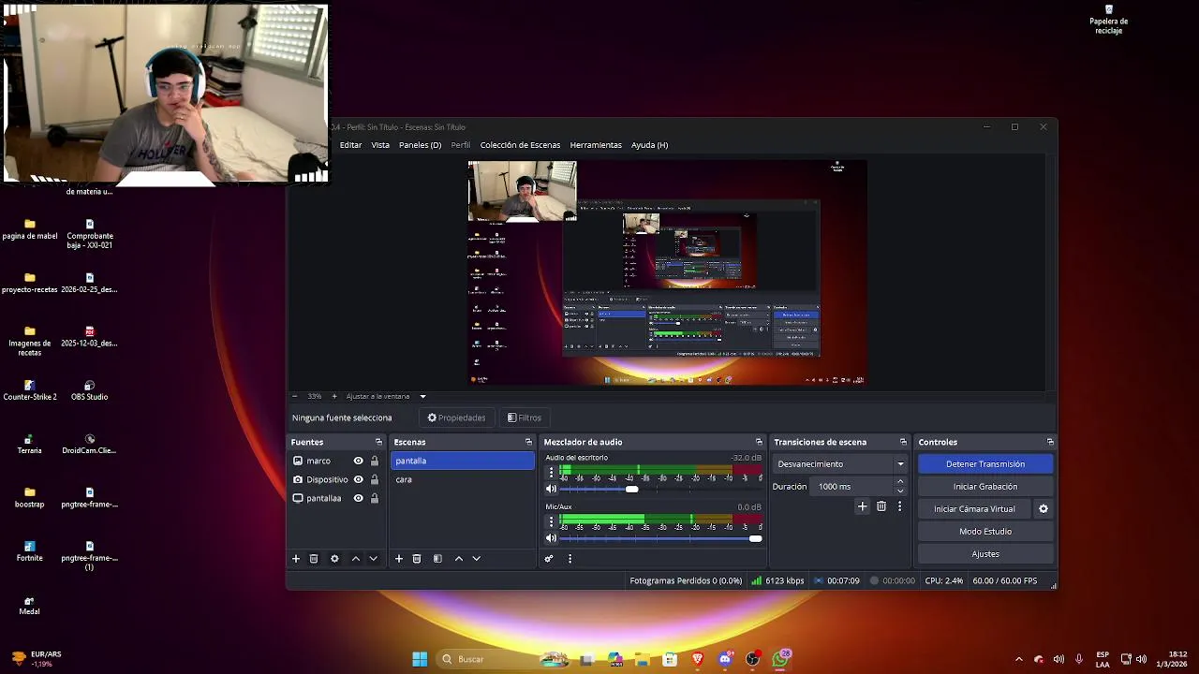
Task: Open Windows Start menu
Action: point(420,659)
